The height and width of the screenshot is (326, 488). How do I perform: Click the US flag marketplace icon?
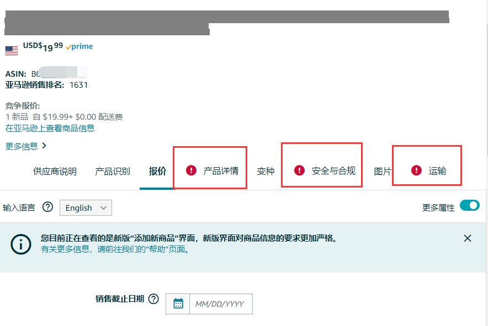(x=12, y=50)
